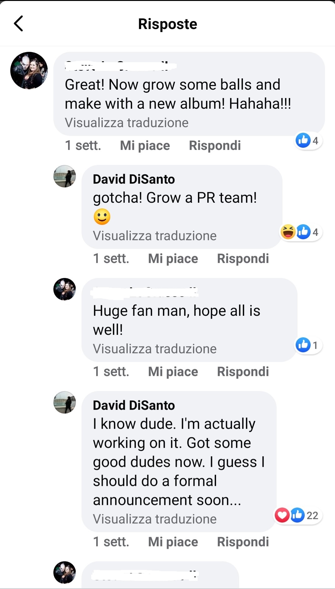
Task: View heart reactions on the 'formal announcement' reply
Action: point(282,515)
